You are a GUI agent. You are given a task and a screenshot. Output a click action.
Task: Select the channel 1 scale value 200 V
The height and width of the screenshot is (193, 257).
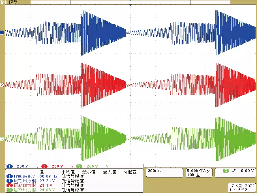tap(23, 166)
